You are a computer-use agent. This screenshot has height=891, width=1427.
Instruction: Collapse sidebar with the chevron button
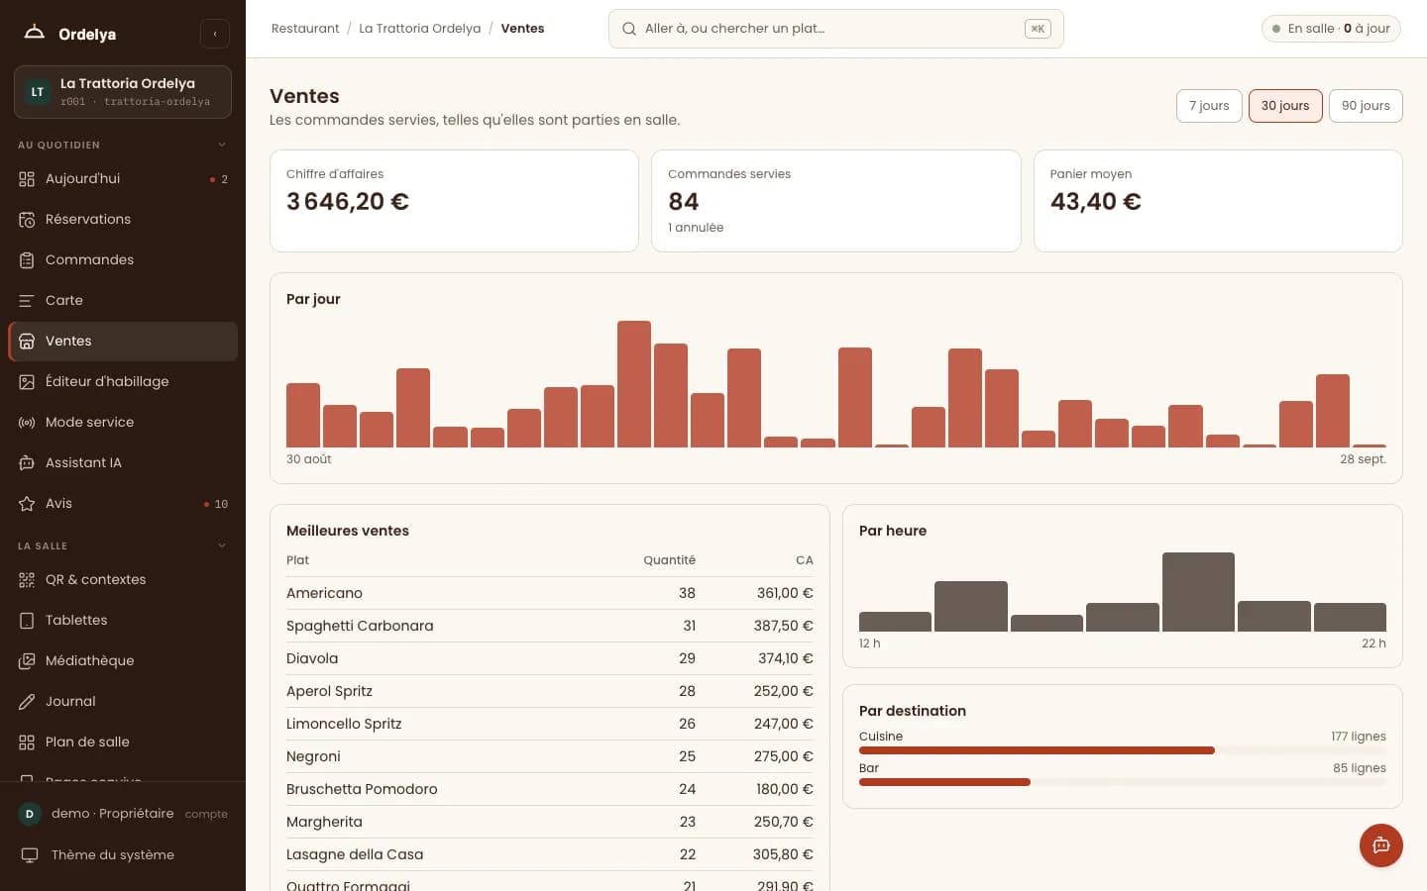click(x=215, y=34)
